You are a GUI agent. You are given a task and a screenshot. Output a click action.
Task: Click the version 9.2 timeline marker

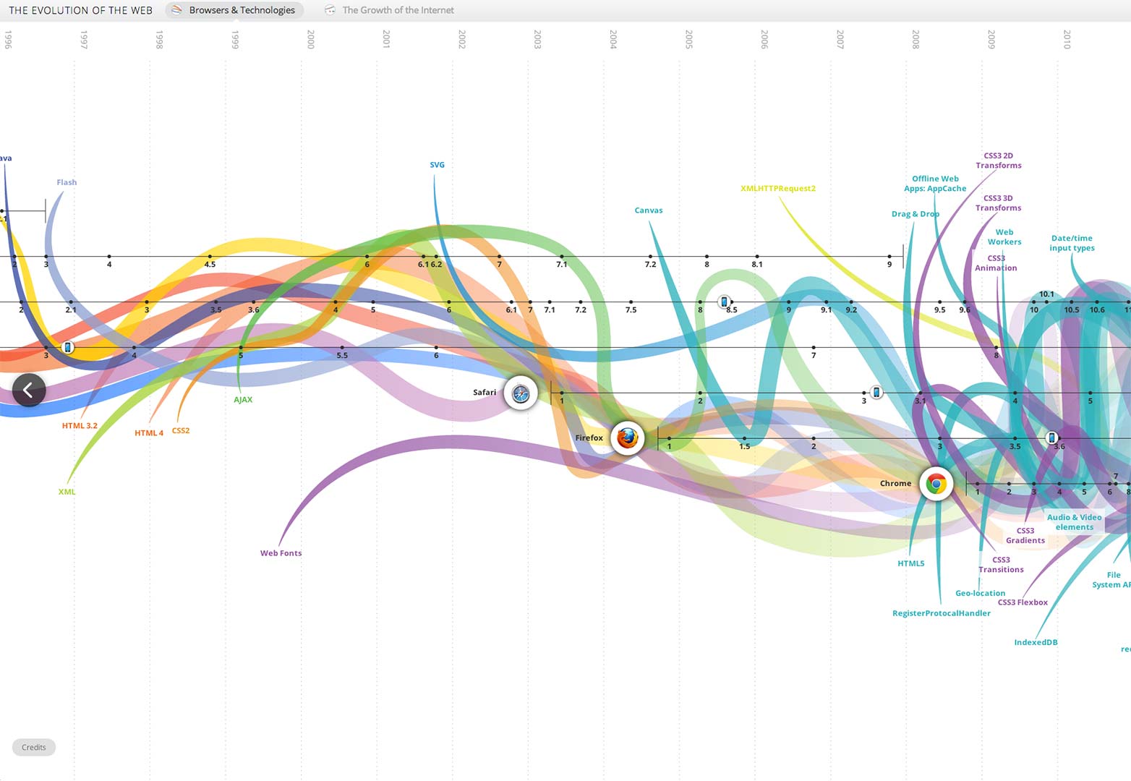click(851, 302)
